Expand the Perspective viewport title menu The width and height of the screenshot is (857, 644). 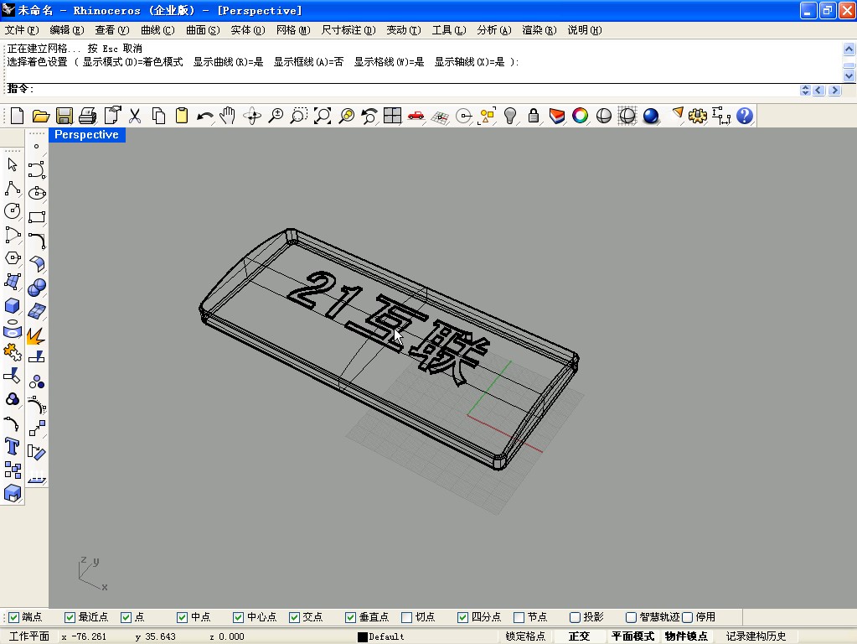[x=86, y=135]
